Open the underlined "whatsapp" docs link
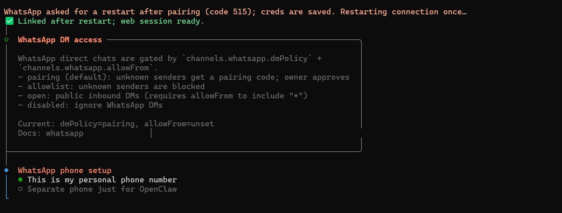 coord(65,133)
